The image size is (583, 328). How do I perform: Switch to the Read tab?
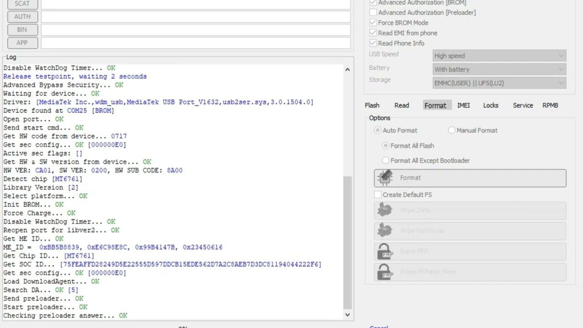point(402,105)
